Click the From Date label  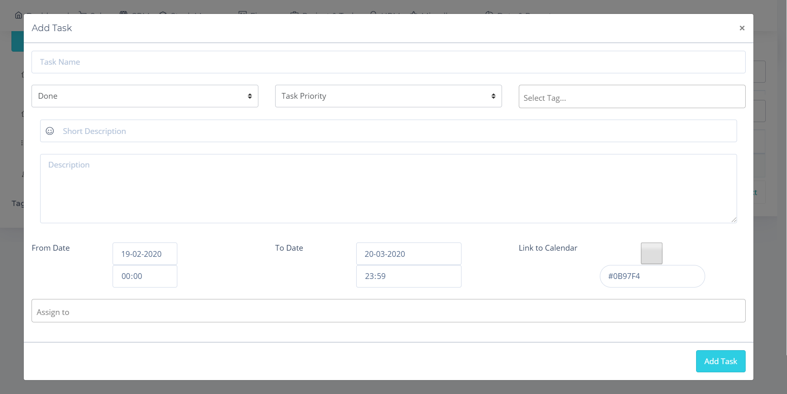51,248
